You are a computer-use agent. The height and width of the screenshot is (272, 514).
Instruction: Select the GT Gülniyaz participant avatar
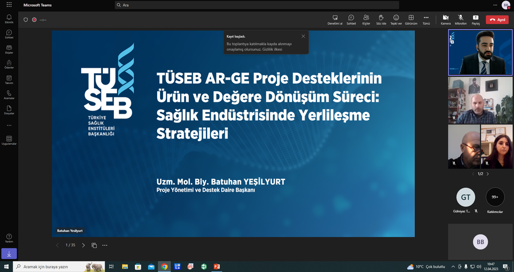(465, 197)
